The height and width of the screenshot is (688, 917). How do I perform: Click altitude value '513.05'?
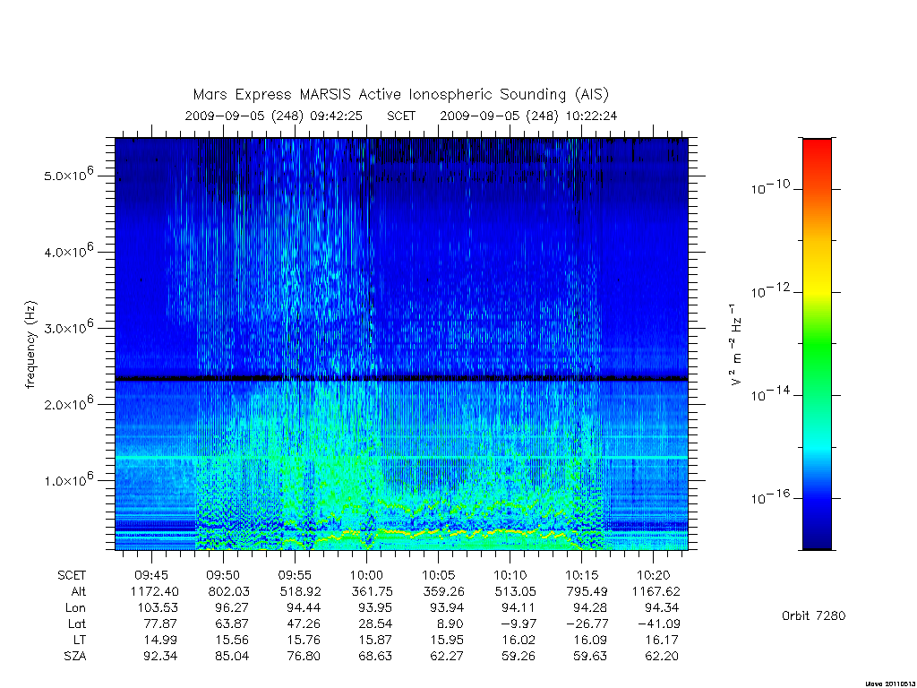coord(515,591)
